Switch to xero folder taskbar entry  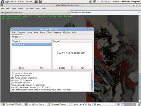(x=104, y=104)
